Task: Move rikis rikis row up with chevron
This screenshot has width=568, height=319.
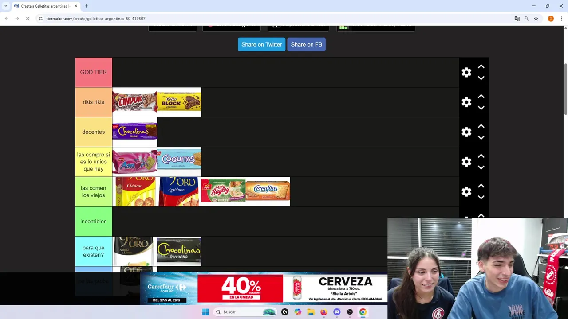Action: point(481,97)
